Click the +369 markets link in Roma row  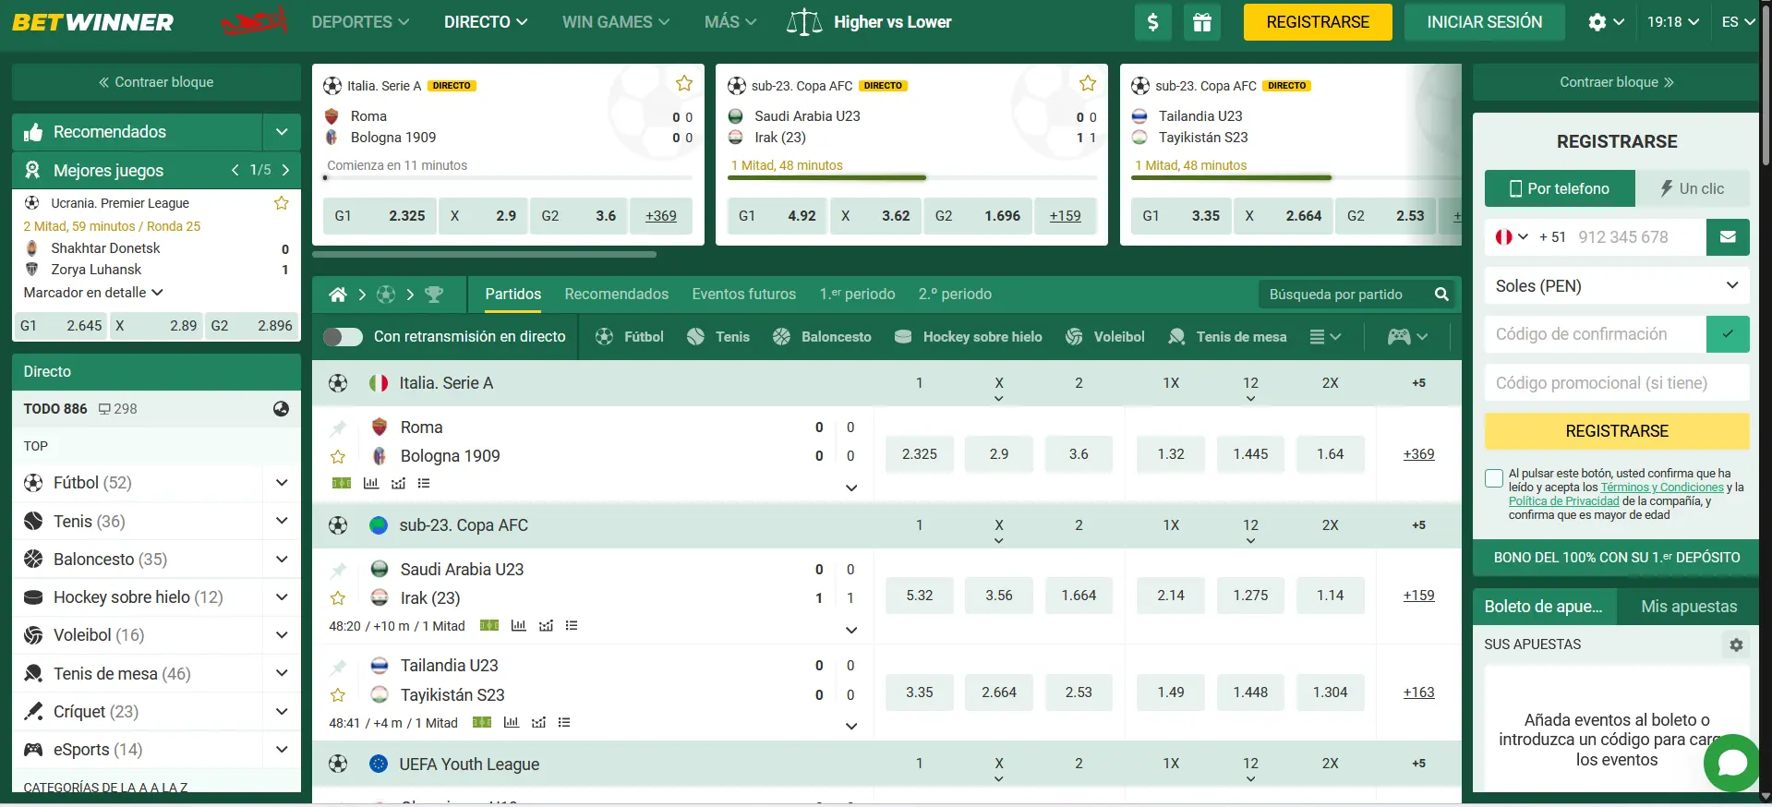1418,454
